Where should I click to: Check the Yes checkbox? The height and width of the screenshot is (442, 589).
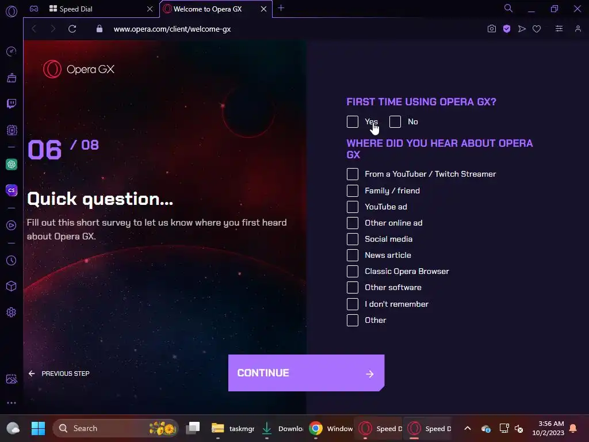pyautogui.click(x=353, y=122)
